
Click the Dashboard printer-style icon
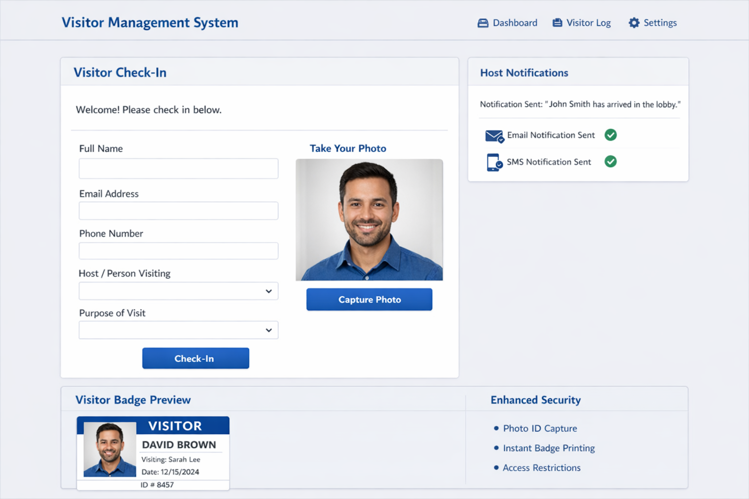click(482, 22)
